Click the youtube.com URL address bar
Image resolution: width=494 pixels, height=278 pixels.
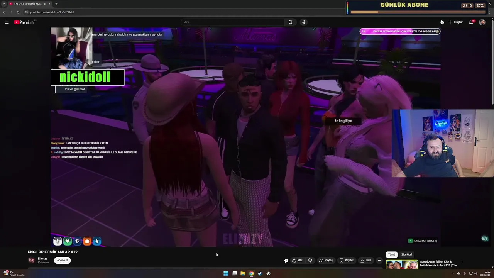coord(52,12)
